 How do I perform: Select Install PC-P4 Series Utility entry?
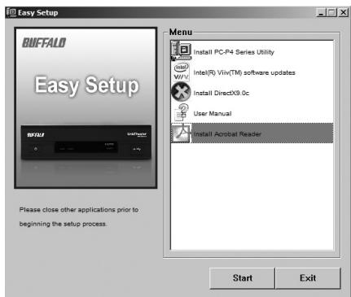pos(252,51)
